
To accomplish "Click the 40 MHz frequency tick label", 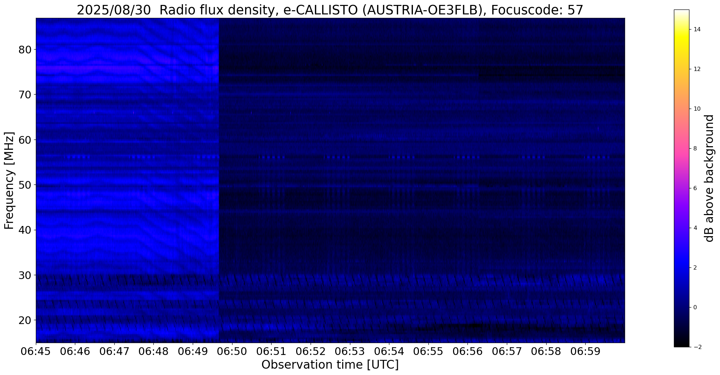I will pos(25,230).
